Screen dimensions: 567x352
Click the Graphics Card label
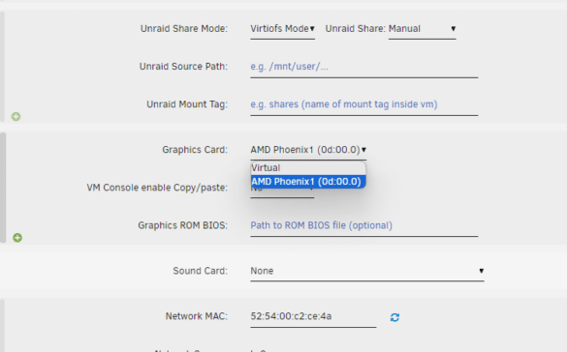click(195, 150)
